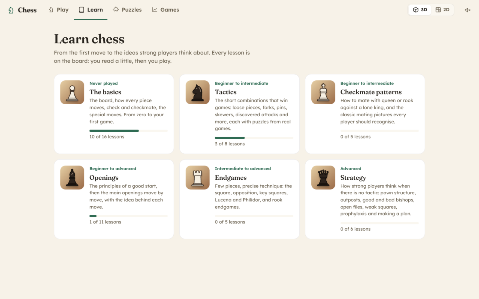Click the "Beginner to advanced" level label
Viewport: 479px width, 299px height.
click(x=113, y=169)
